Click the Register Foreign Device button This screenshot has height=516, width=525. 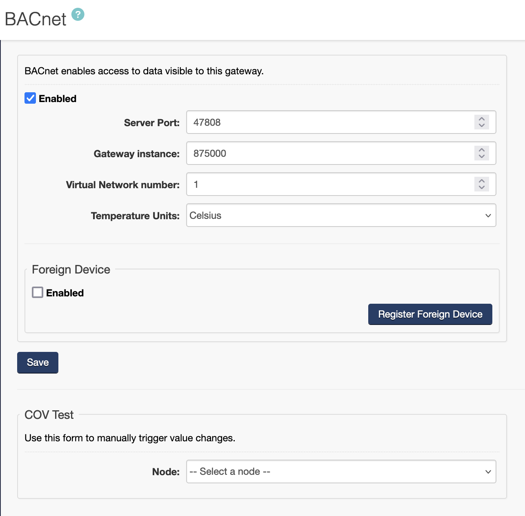(x=430, y=314)
